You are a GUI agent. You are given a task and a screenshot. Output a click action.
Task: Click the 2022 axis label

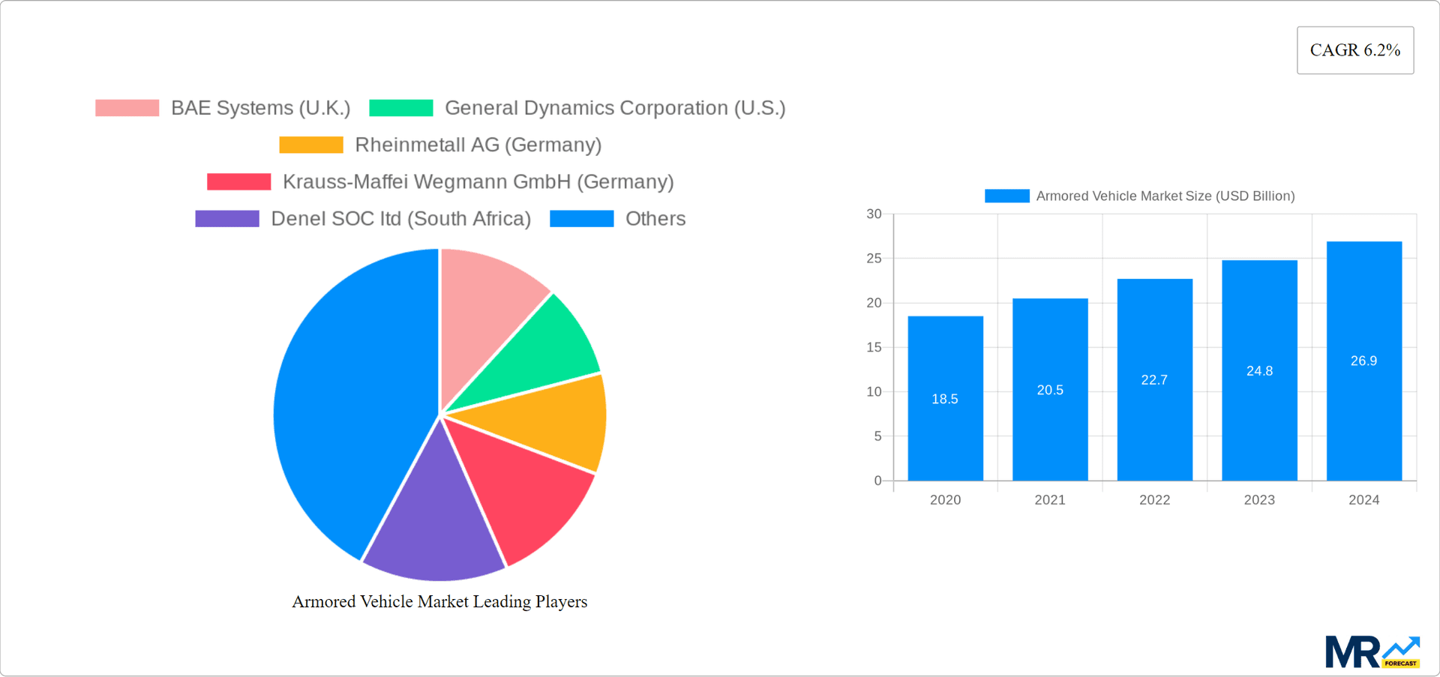click(x=1154, y=499)
